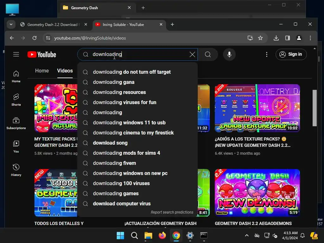Bookmark this page with the star icon

[x=260, y=38]
